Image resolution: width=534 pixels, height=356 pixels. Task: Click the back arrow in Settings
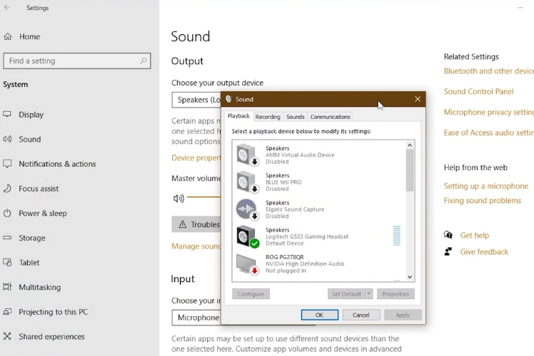pyautogui.click(x=7, y=8)
